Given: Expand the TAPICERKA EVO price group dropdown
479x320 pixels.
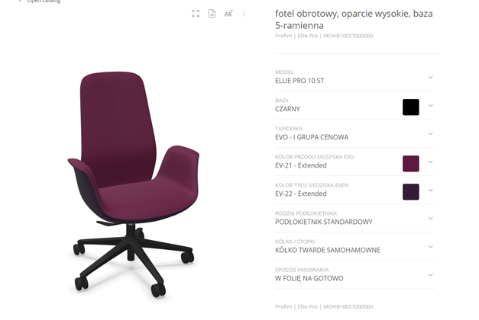Looking at the screenshot, I should coord(354,133).
